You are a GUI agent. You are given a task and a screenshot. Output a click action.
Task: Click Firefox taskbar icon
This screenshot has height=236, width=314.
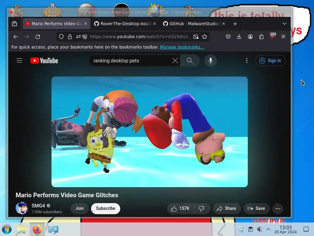click(37, 229)
